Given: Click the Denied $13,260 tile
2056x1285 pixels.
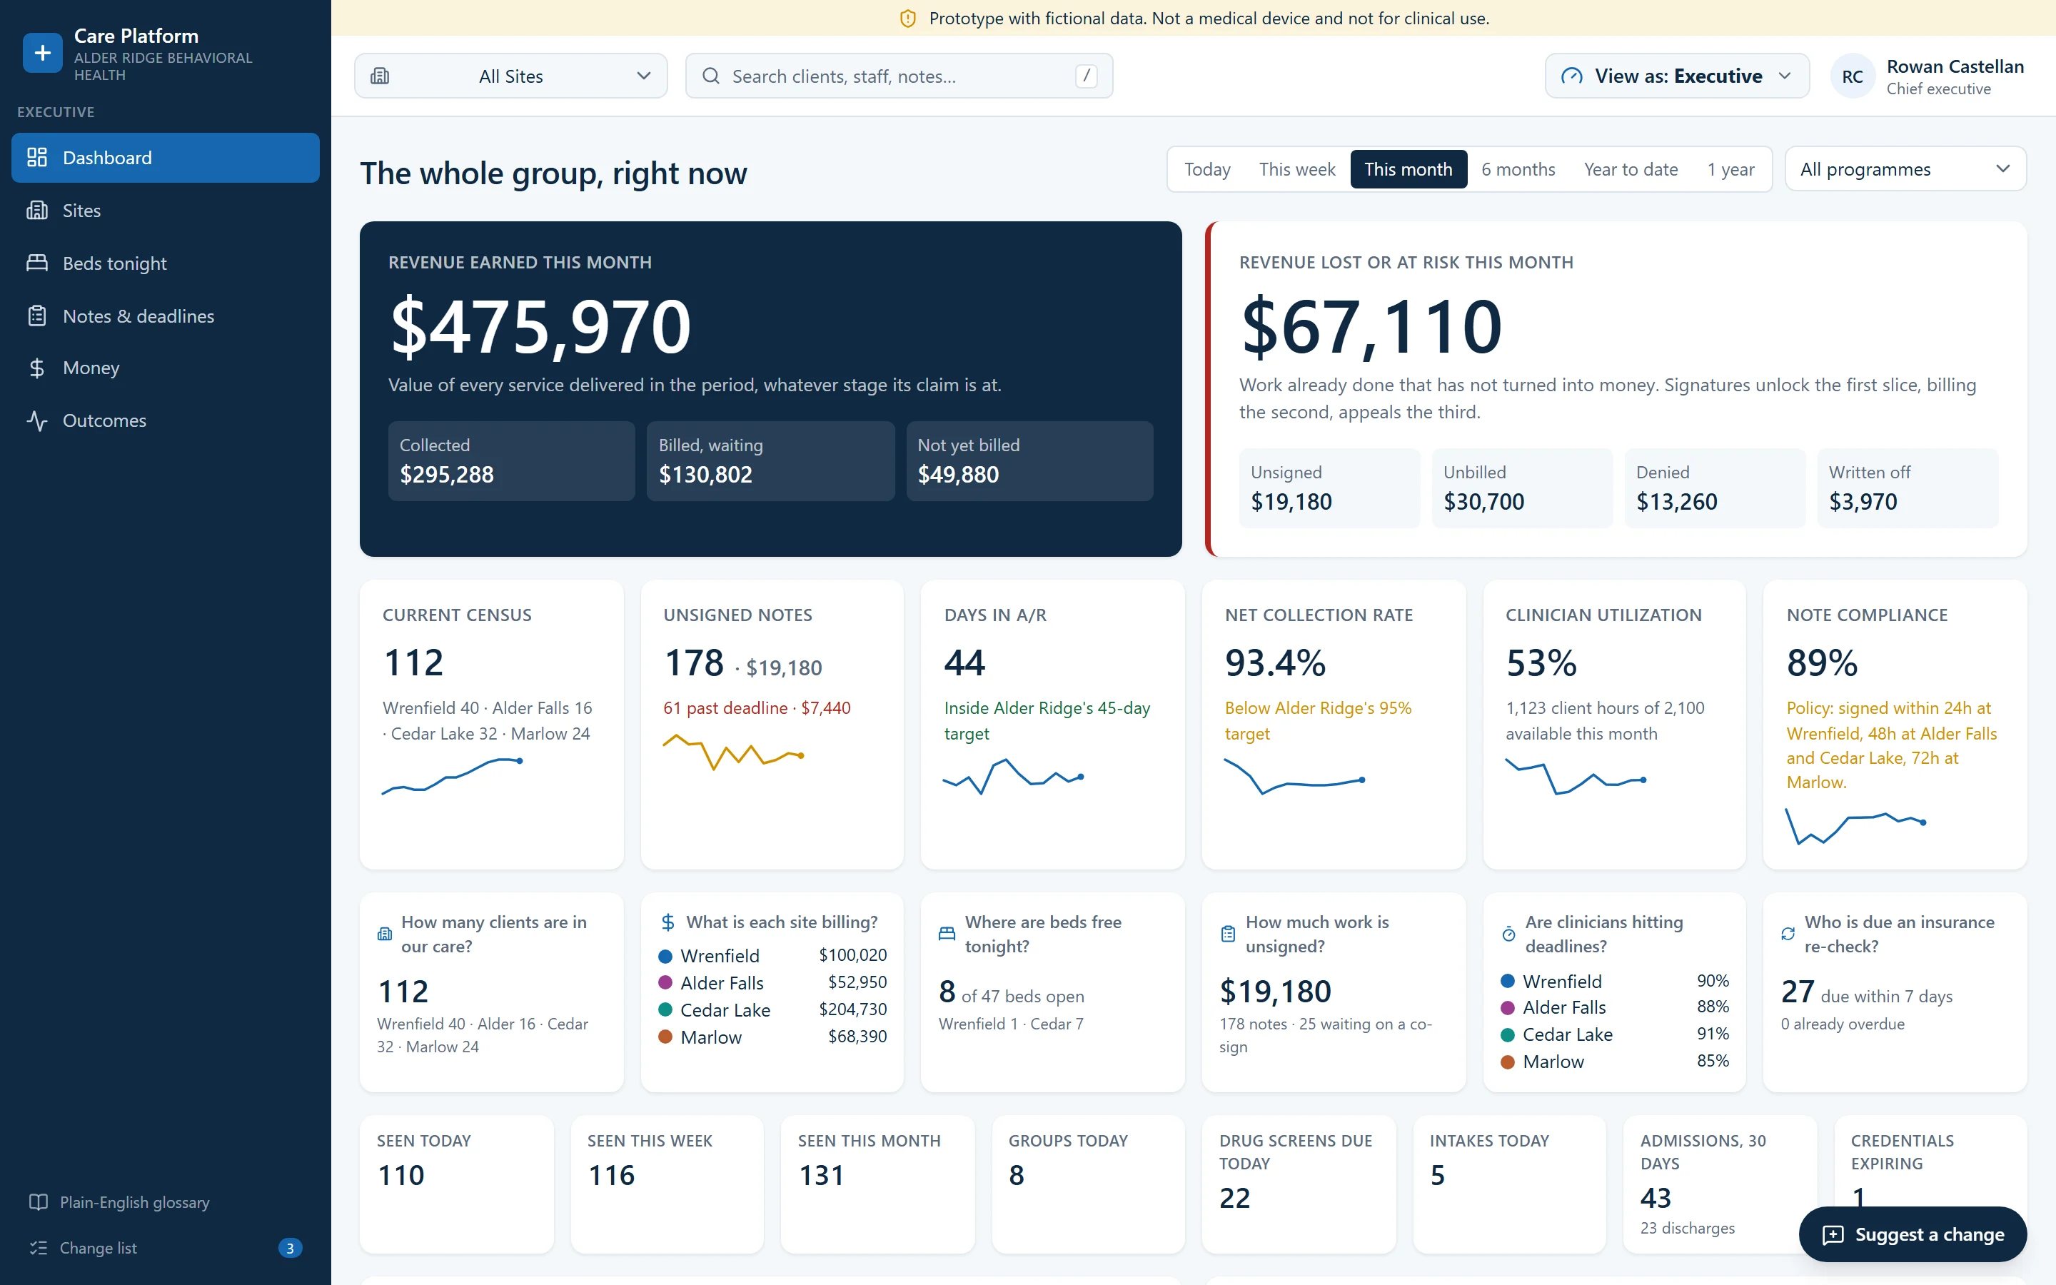Looking at the screenshot, I should (1715, 488).
